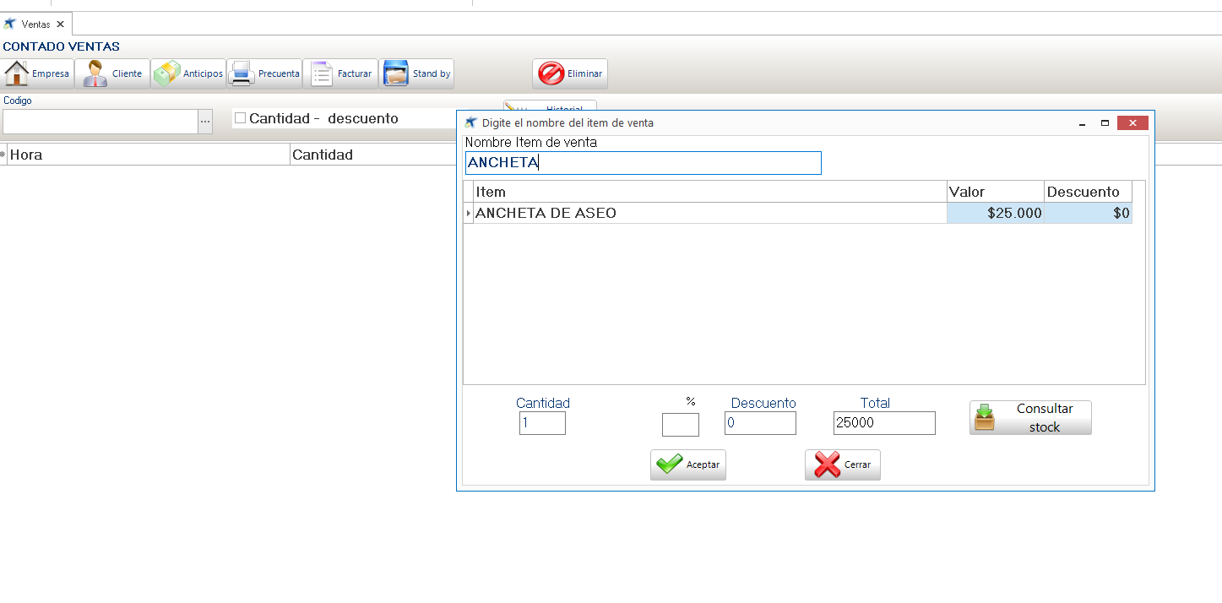Toggle the Cantidad - descuento checkbox

pyautogui.click(x=241, y=118)
